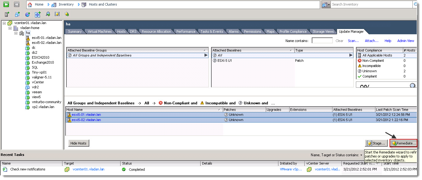Image resolution: width=422 pixels, height=180 pixels.
Task: Select xp2.vladan.lan in the inventory tree
Action: click(x=43, y=107)
